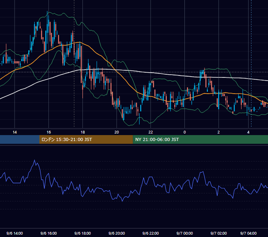The width and height of the screenshot is (268, 237).
Task: Click the NY 21:00-06:00 JST session bar
Action: click(201, 139)
